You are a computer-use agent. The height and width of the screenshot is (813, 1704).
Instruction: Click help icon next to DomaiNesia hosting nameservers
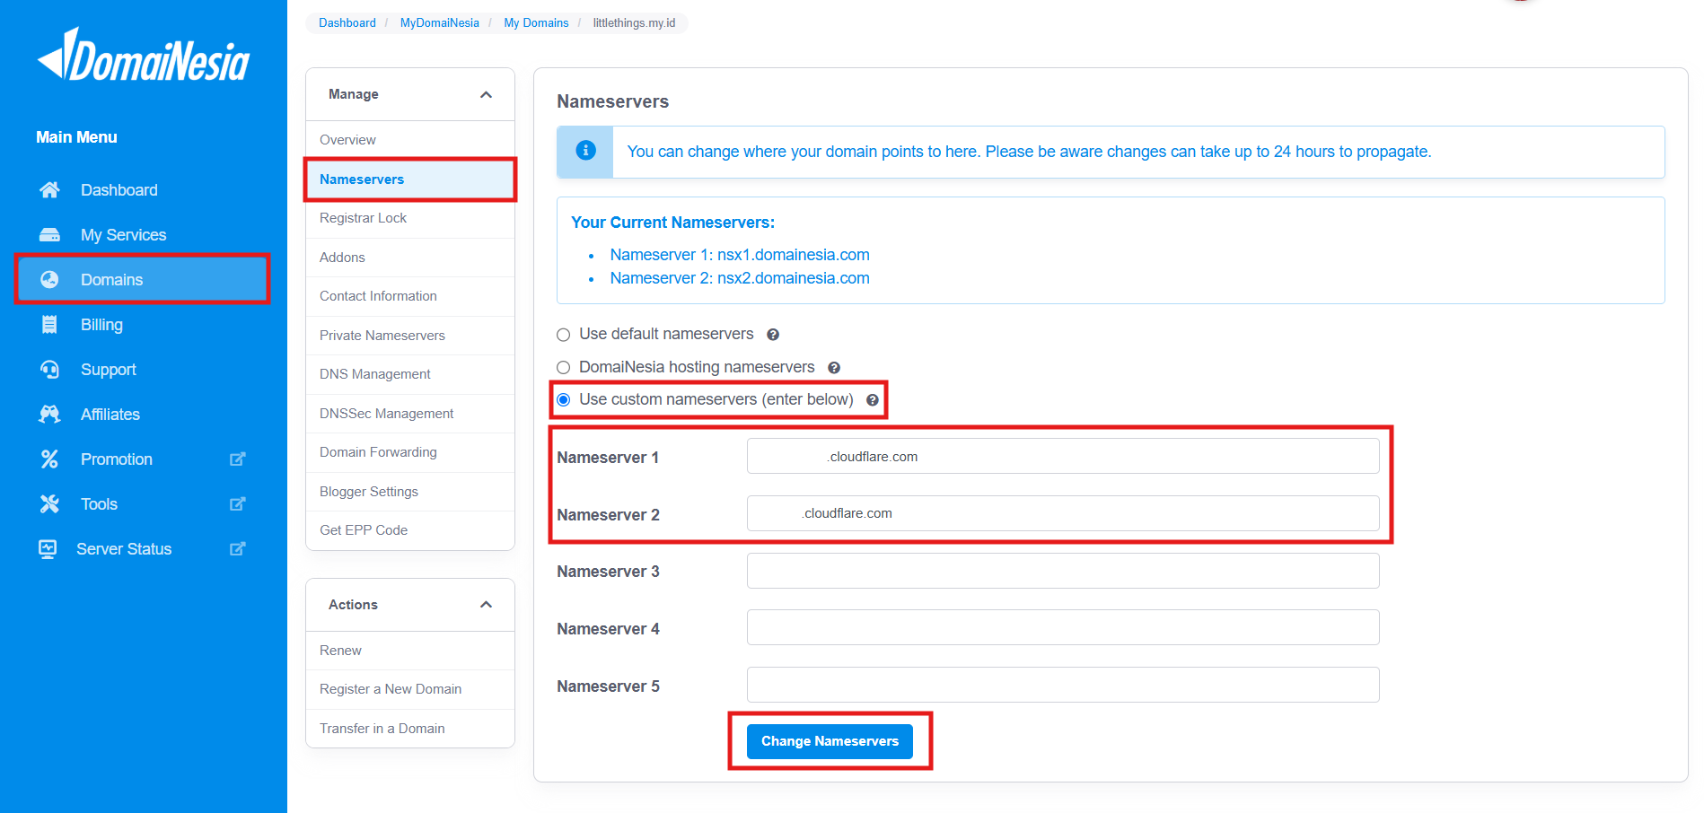tap(834, 368)
